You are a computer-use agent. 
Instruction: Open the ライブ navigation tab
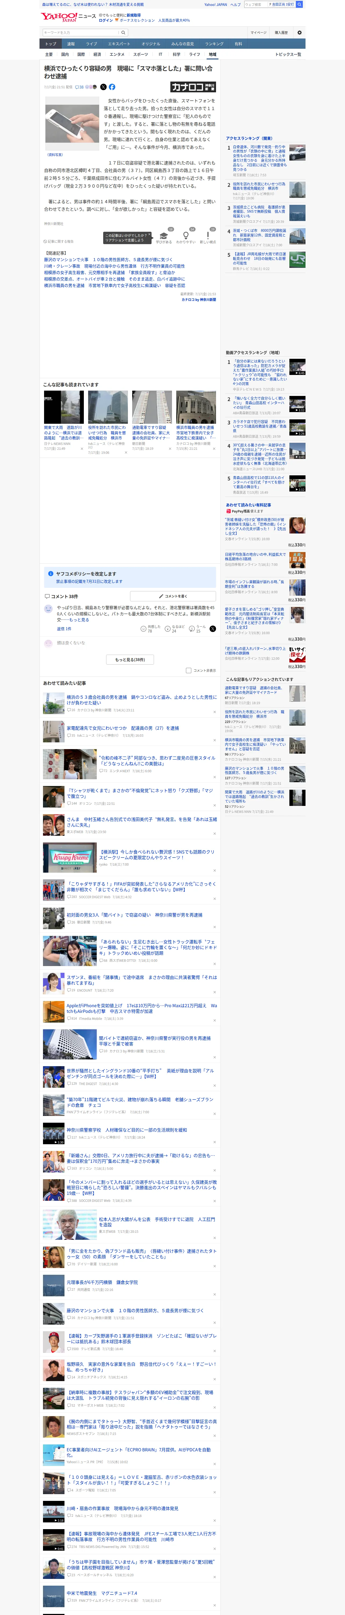(x=91, y=44)
